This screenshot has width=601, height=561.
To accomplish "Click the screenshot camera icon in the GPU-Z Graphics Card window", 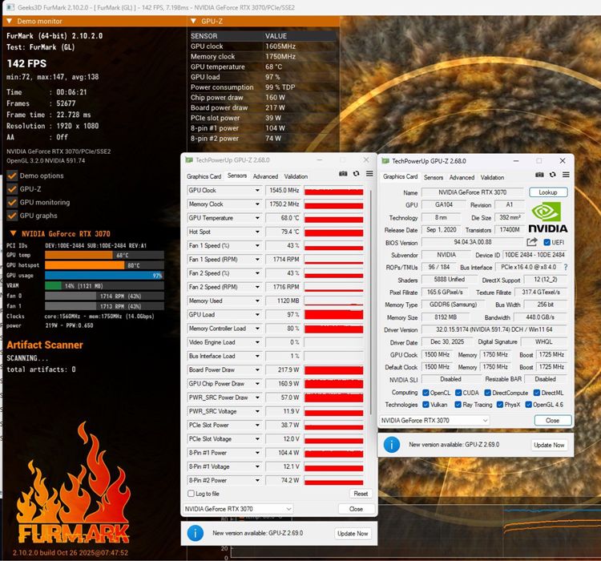I will (539, 175).
